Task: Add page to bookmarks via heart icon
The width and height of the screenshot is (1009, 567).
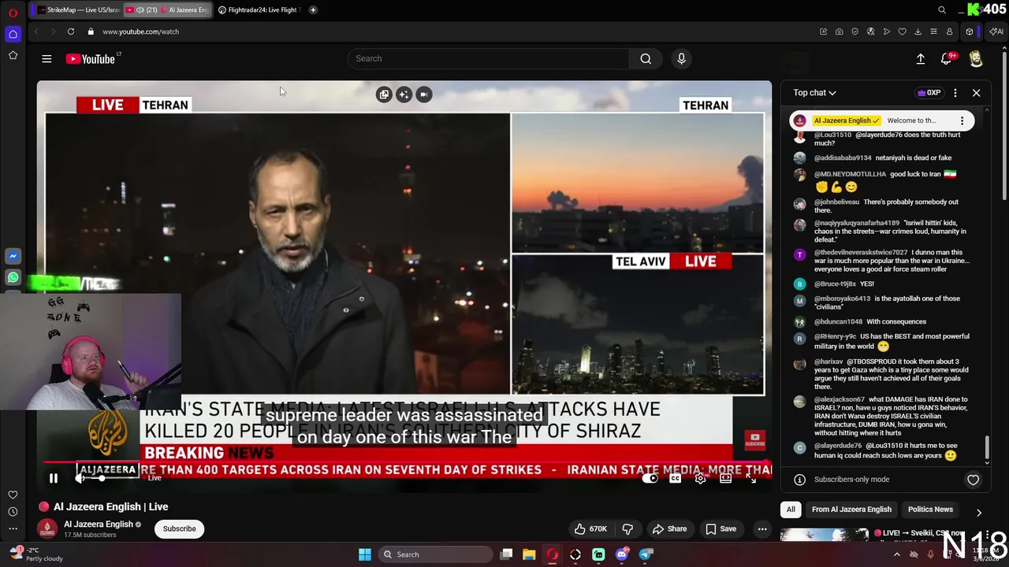Action: (x=902, y=31)
